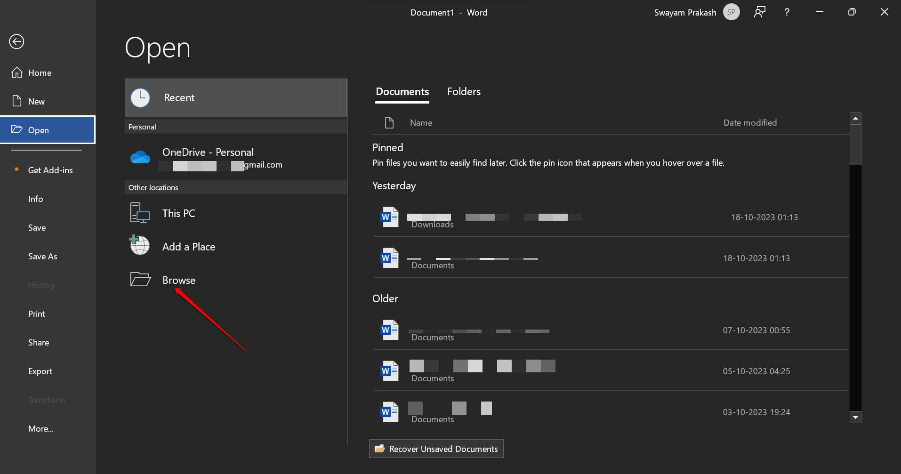Select the Documents tab

402,91
